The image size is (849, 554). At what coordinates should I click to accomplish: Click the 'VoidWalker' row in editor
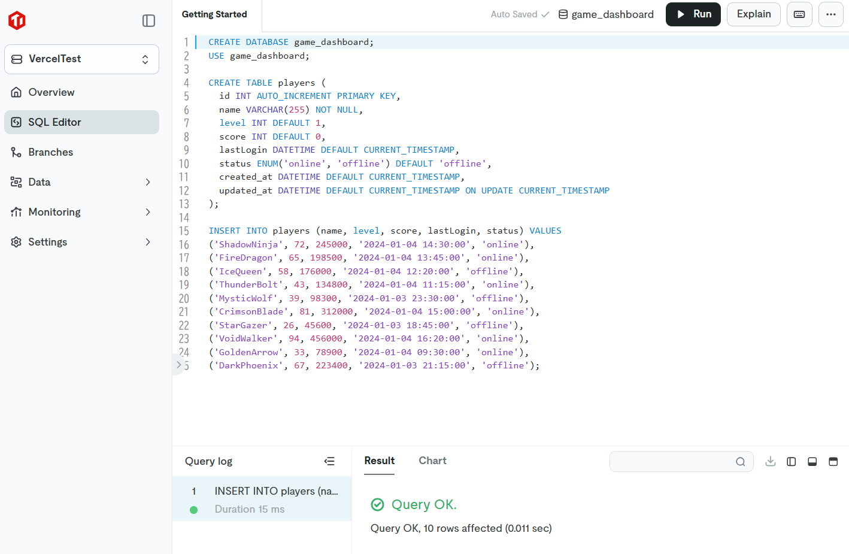(x=368, y=338)
